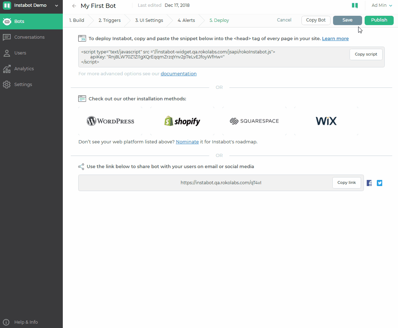This screenshot has height=328, width=398.
Task: Publish the bot
Action: coord(379,20)
